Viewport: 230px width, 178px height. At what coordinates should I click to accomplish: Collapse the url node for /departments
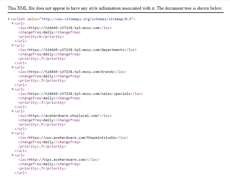coord(13,45)
